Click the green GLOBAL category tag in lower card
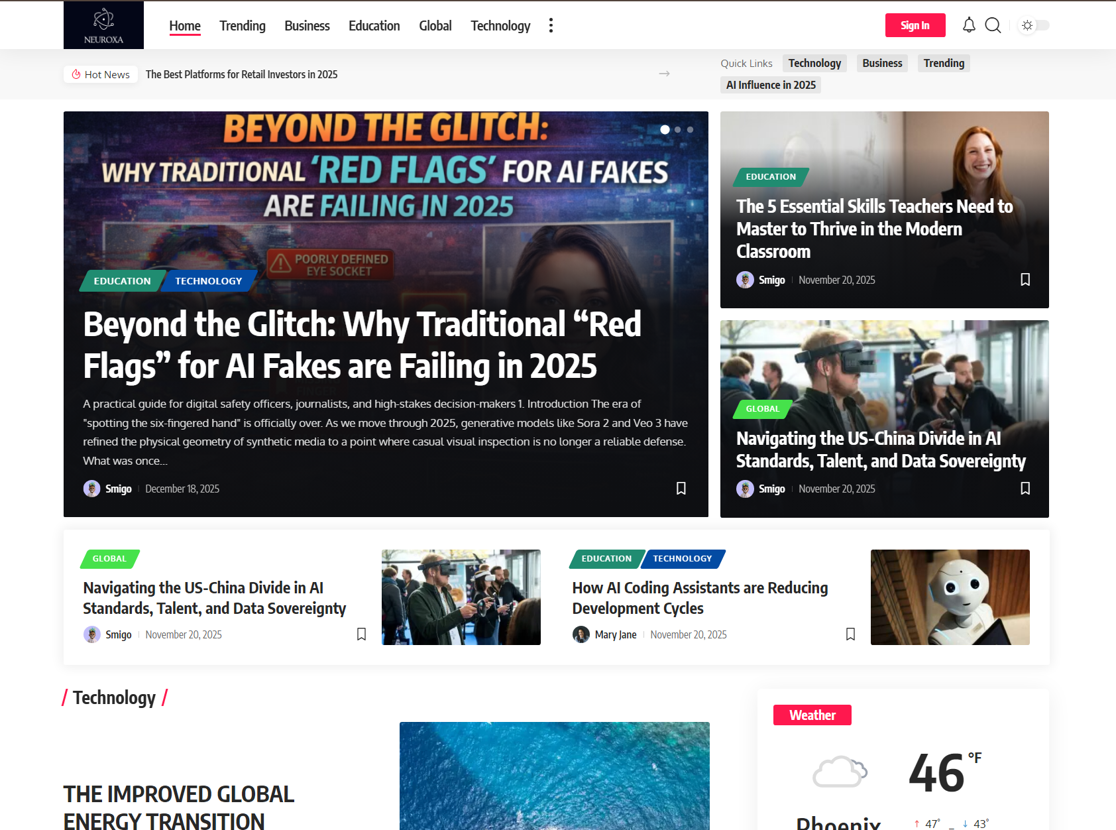This screenshot has width=1116, height=830. click(x=110, y=559)
